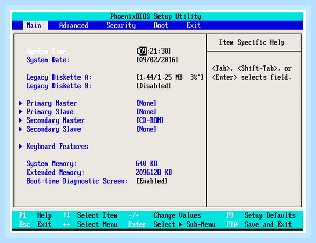This screenshot has width=316, height=243.
Task: Go to the Boot menu tab
Action: pyautogui.click(x=161, y=26)
